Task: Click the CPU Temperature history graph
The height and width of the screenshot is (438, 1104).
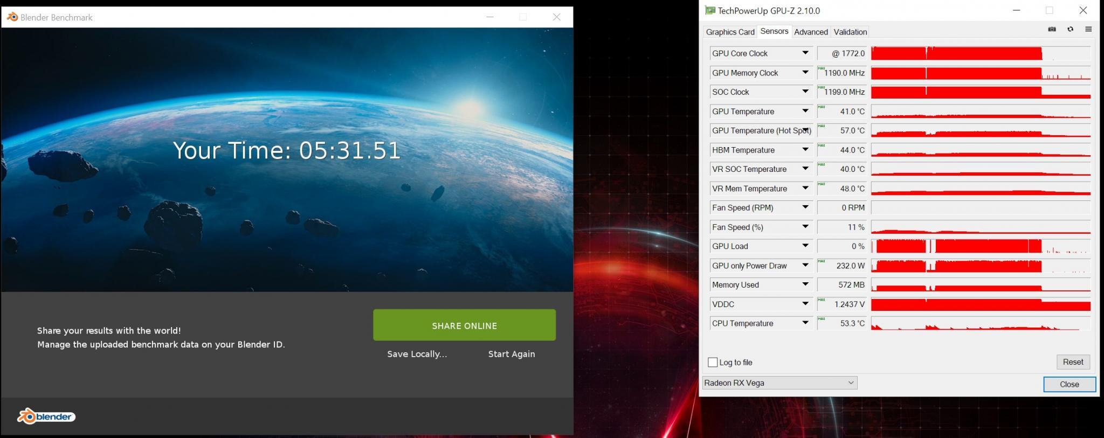Action: pyautogui.click(x=981, y=323)
